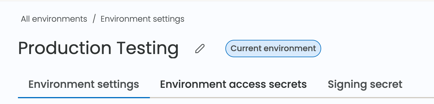
Task: Switch to the Signing secret tab
Action: pyautogui.click(x=365, y=84)
